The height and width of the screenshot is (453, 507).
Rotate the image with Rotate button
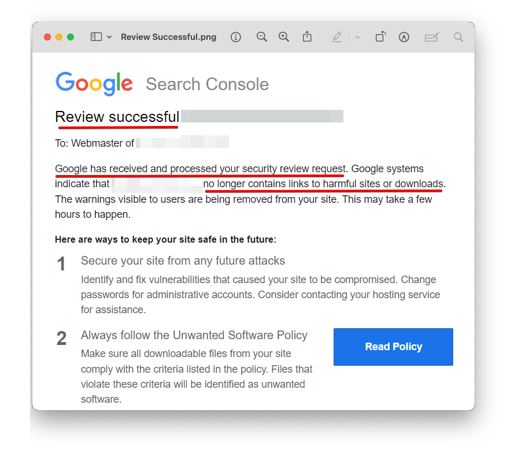pos(380,37)
